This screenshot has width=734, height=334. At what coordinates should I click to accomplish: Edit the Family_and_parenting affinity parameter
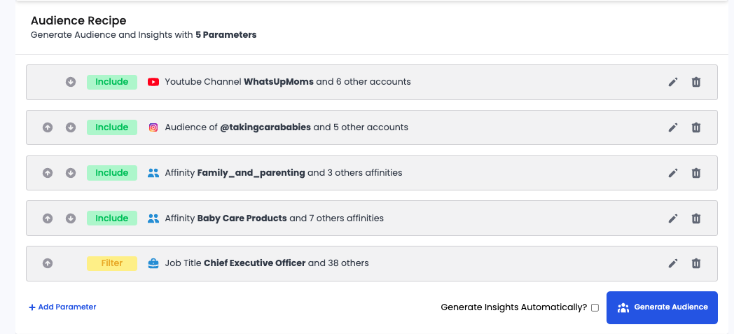(x=673, y=173)
